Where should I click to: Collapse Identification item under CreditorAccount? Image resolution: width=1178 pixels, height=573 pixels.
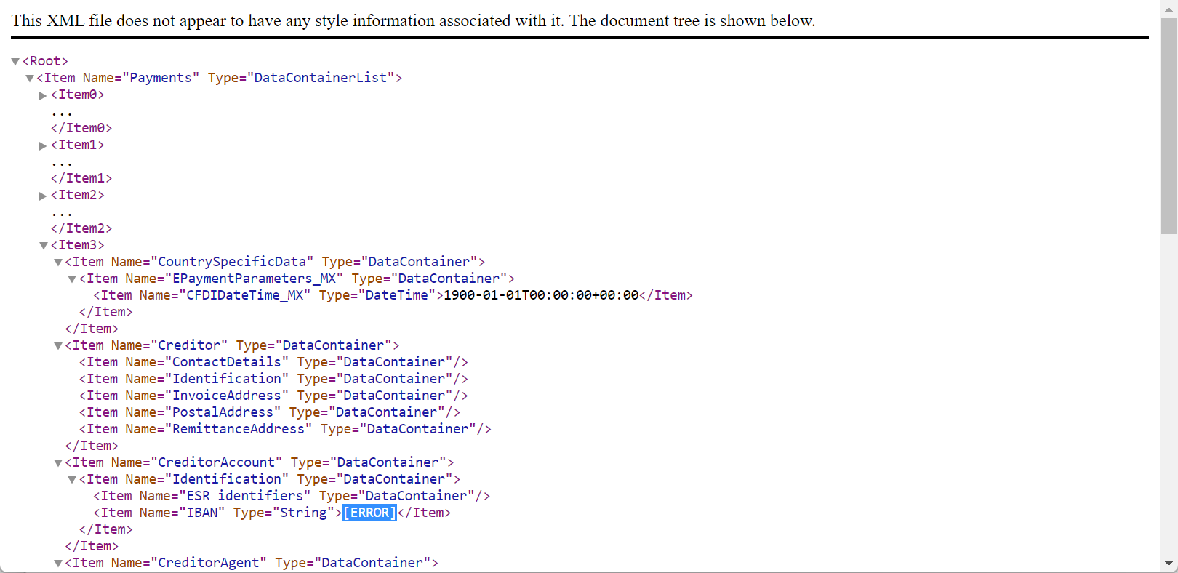click(72, 480)
